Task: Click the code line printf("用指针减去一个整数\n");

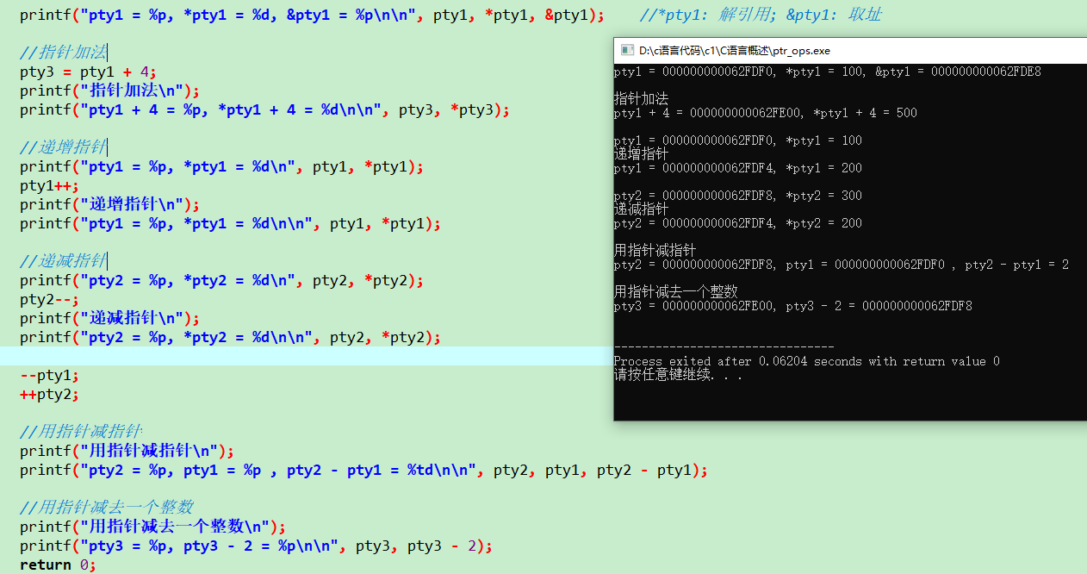Action: (x=153, y=527)
